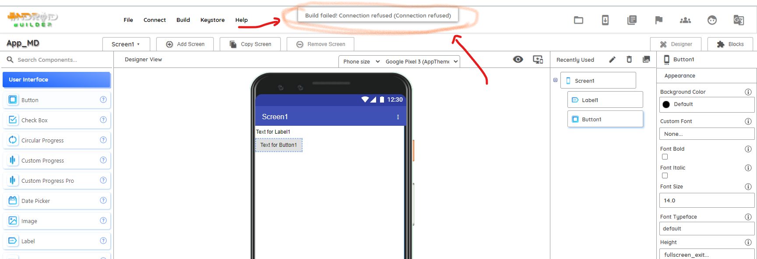
Task: Open the community people icon
Action: pyautogui.click(x=685, y=20)
